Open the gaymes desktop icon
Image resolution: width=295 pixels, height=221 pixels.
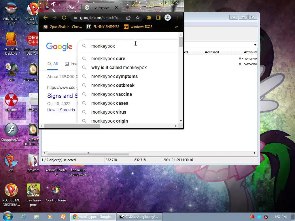click(x=33, y=163)
